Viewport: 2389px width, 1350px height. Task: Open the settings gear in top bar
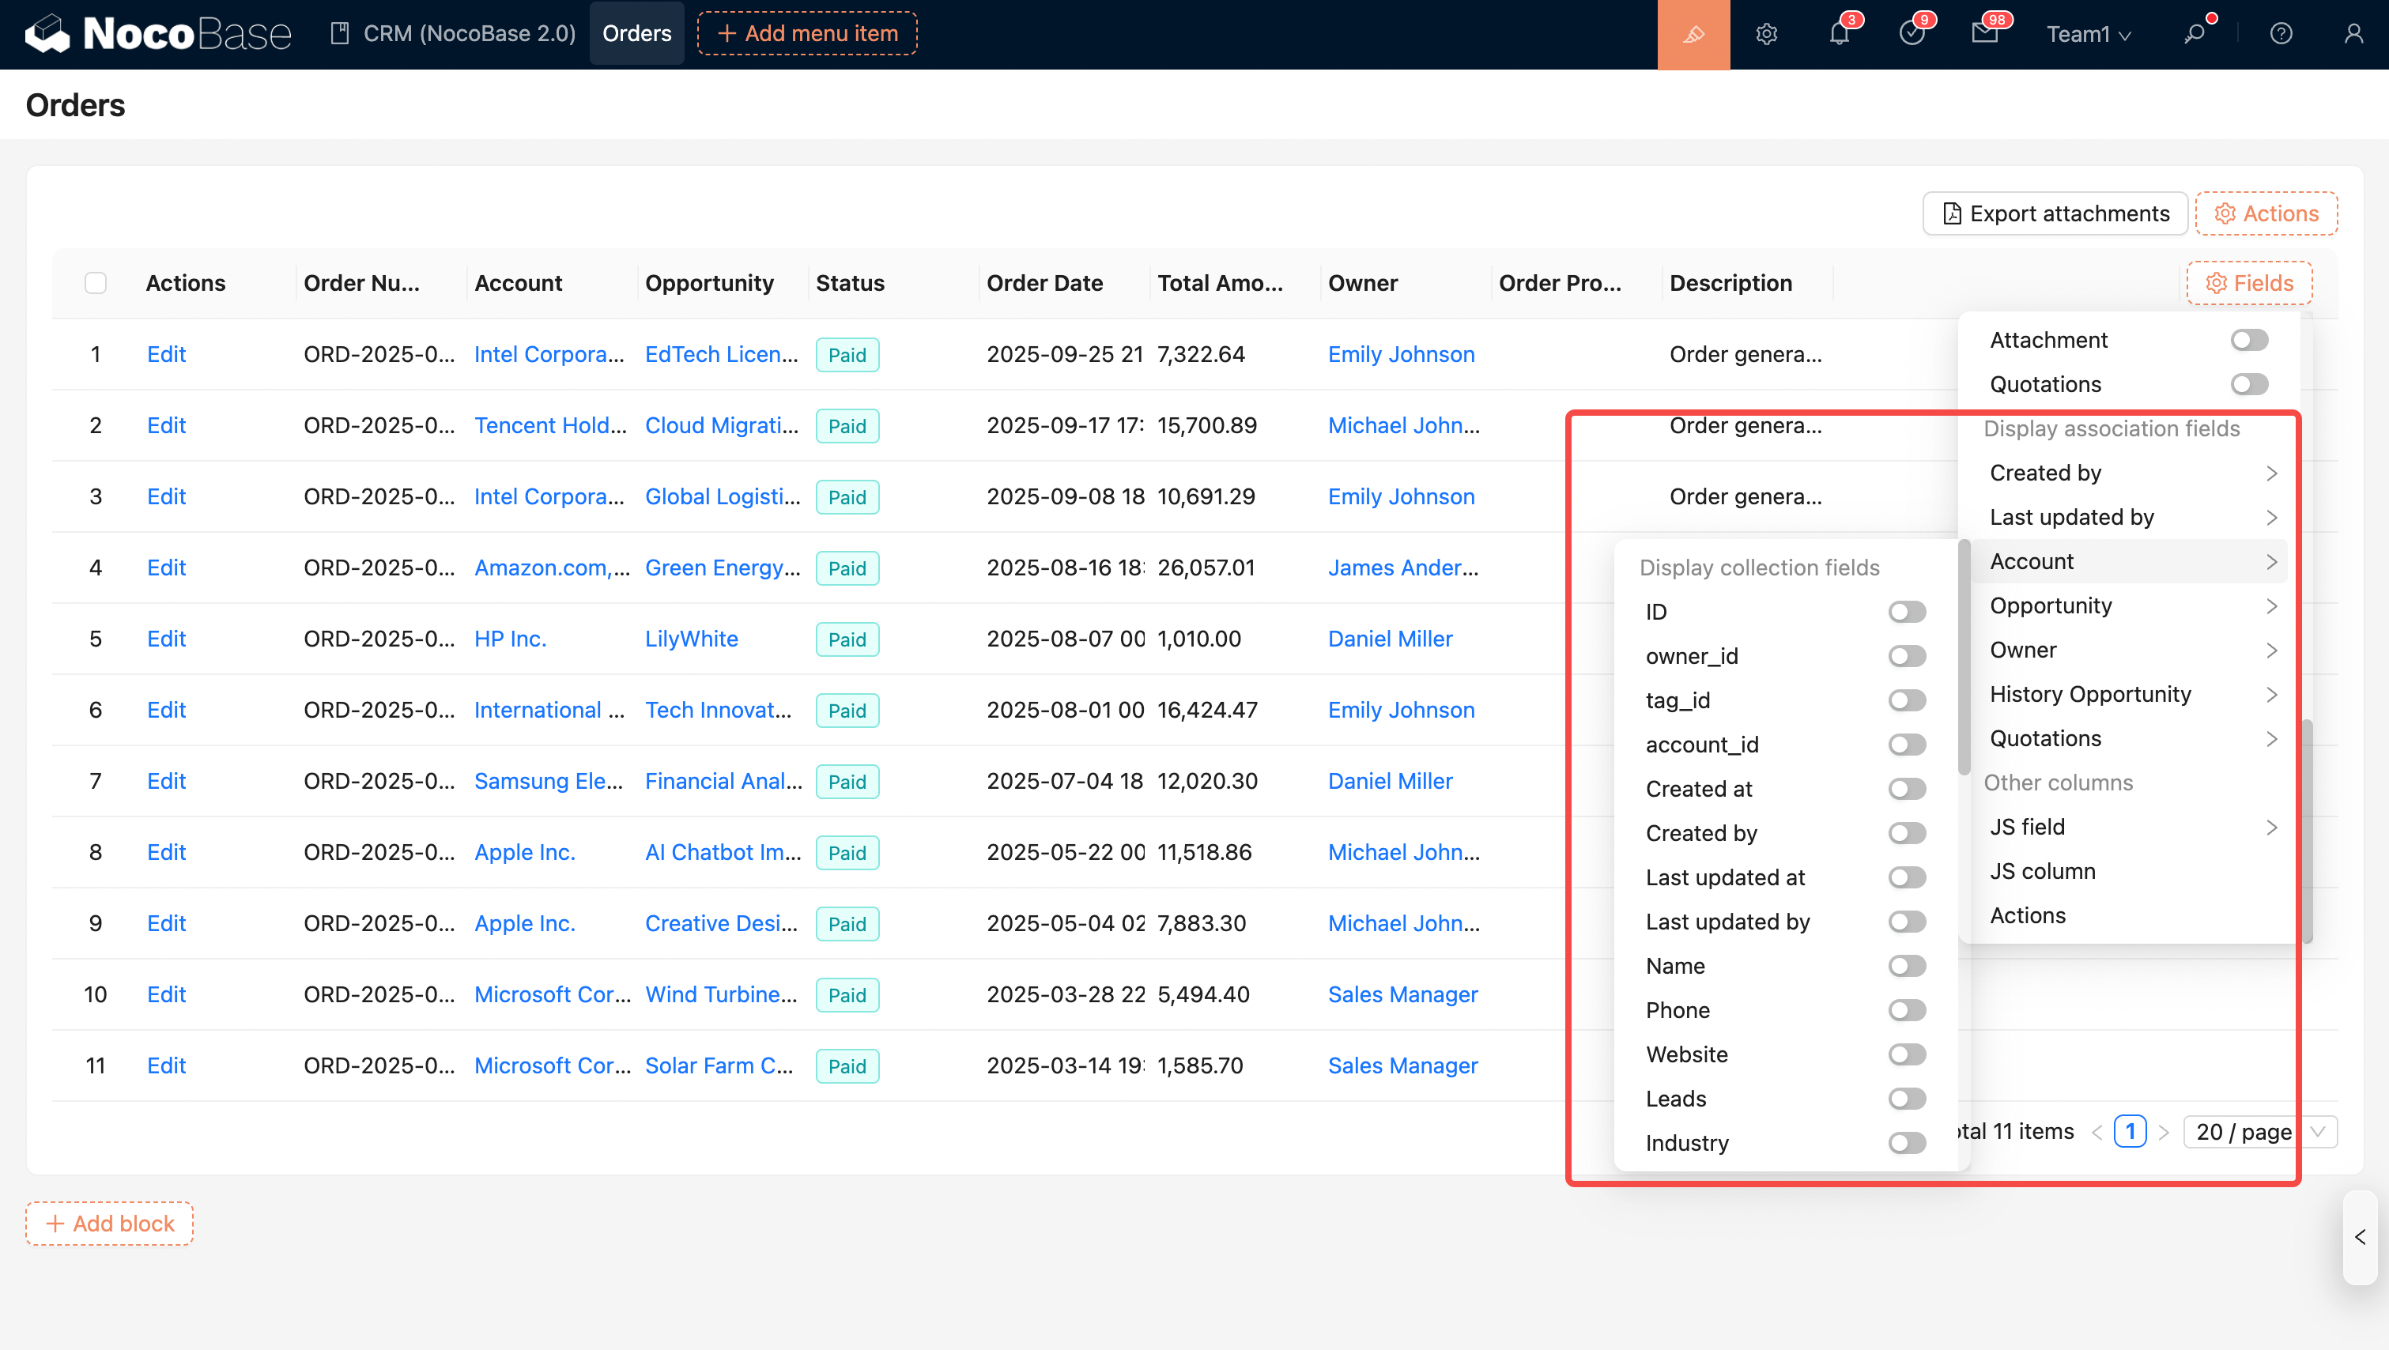pos(1766,34)
